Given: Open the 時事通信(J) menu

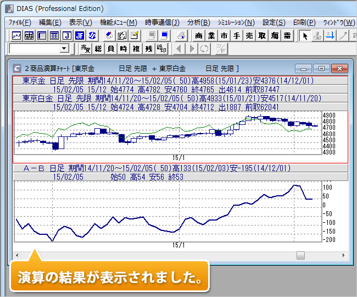Looking at the screenshot, I should pos(162,23).
